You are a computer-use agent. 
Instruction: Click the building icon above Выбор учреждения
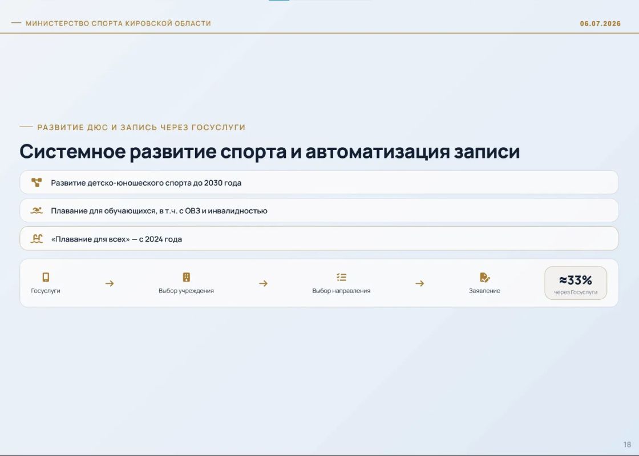click(186, 277)
